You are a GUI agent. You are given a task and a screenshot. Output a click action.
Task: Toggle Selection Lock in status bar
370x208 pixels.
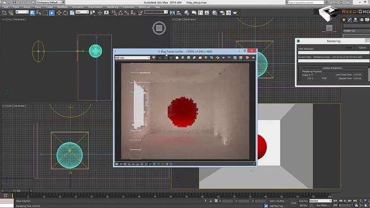click(x=210, y=201)
